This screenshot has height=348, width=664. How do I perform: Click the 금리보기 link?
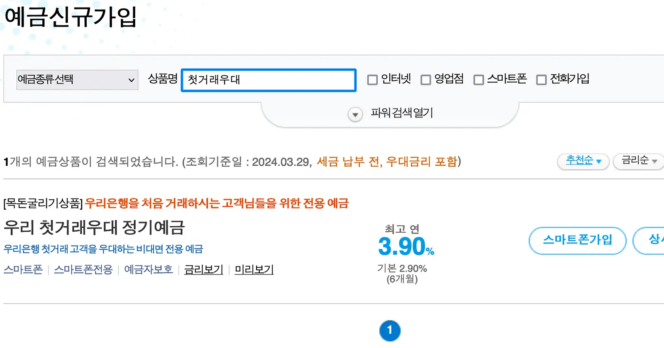tap(203, 269)
